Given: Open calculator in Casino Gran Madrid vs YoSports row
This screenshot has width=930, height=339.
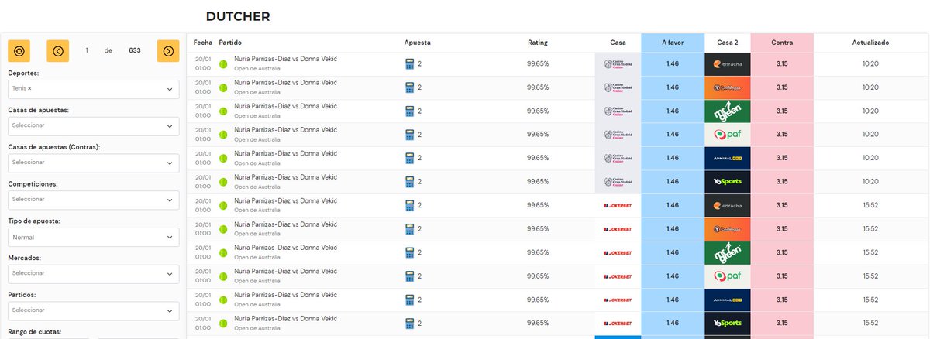Looking at the screenshot, I should pos(409,182).
